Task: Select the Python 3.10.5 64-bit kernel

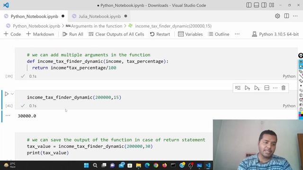Action: 276,34
